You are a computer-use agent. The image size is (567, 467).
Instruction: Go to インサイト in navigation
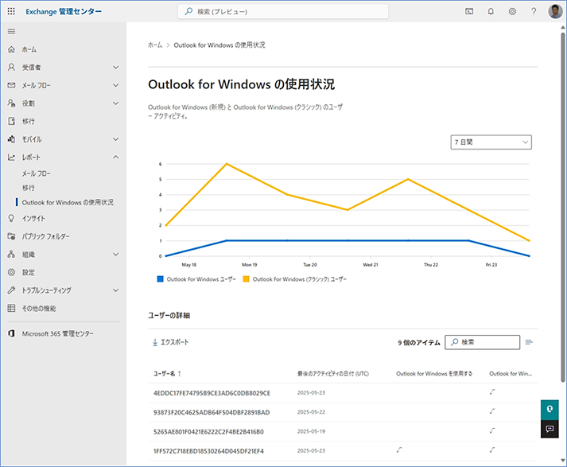(33, 219)
